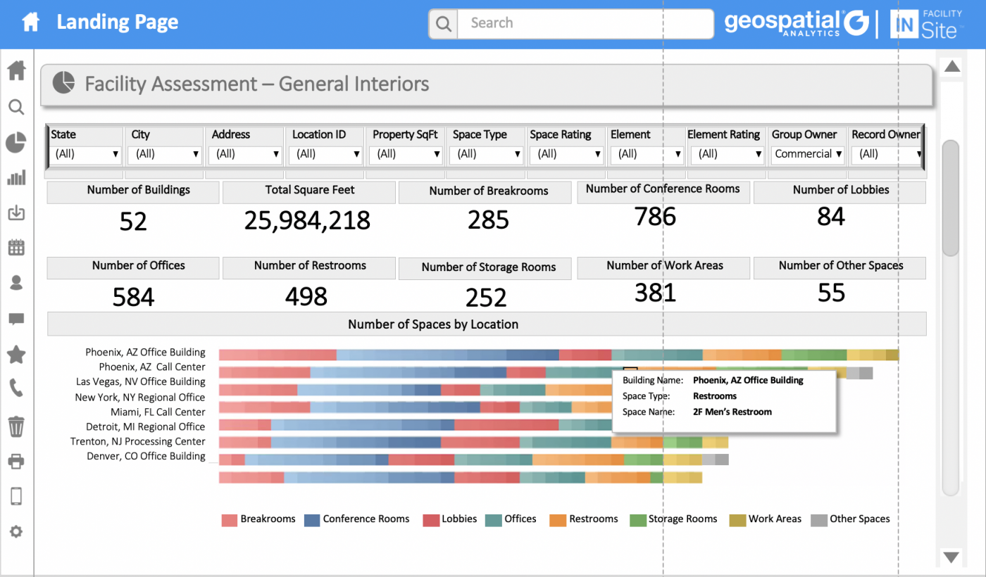The height and width of the screenshot is (577, 986).
Task: Click the Number of Lobbies header
Action: pos(840,191)
